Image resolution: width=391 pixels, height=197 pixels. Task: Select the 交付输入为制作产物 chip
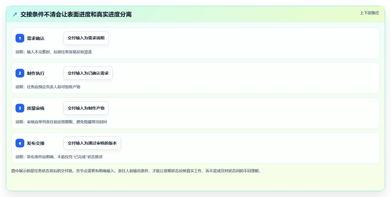(x=86, y=108)
